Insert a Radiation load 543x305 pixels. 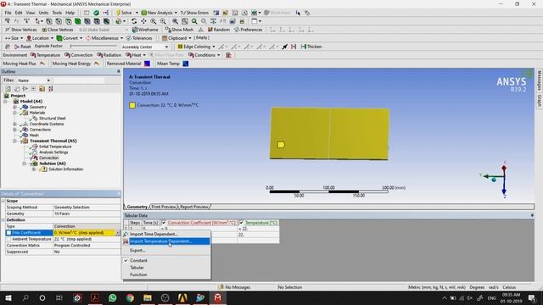109,55
